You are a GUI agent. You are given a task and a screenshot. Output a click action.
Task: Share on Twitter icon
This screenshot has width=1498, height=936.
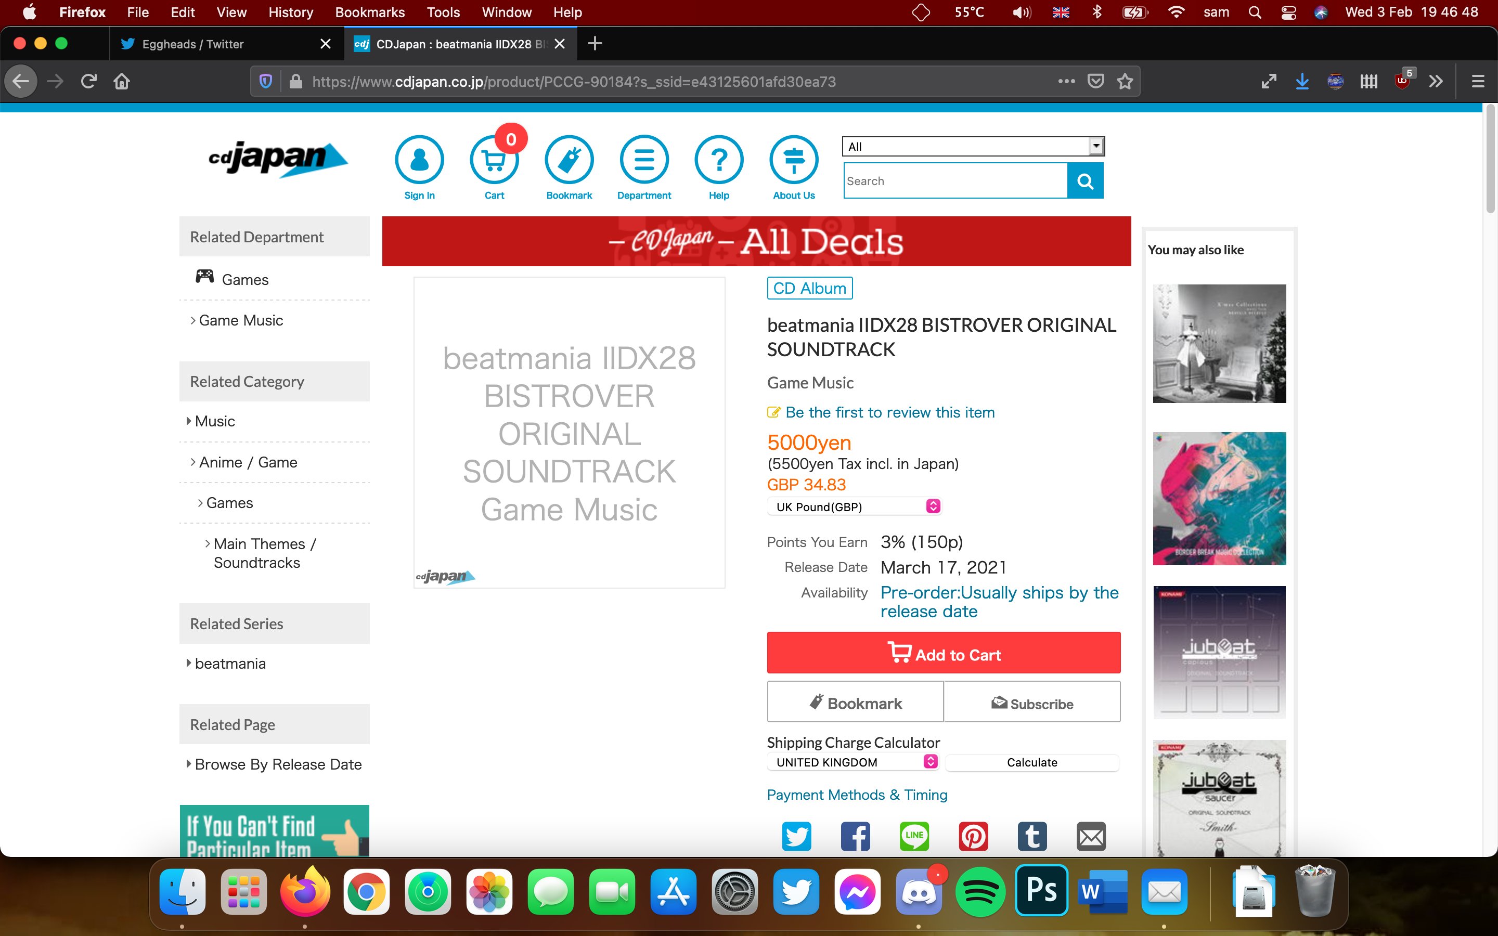[796, 837]
